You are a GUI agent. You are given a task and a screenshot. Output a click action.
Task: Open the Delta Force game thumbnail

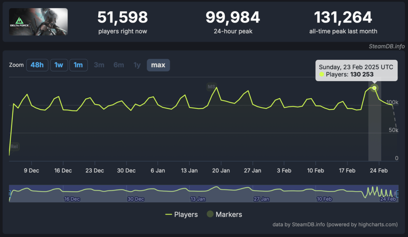[38, 22]
